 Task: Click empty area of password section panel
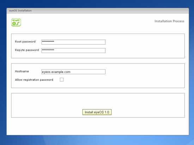145,46
